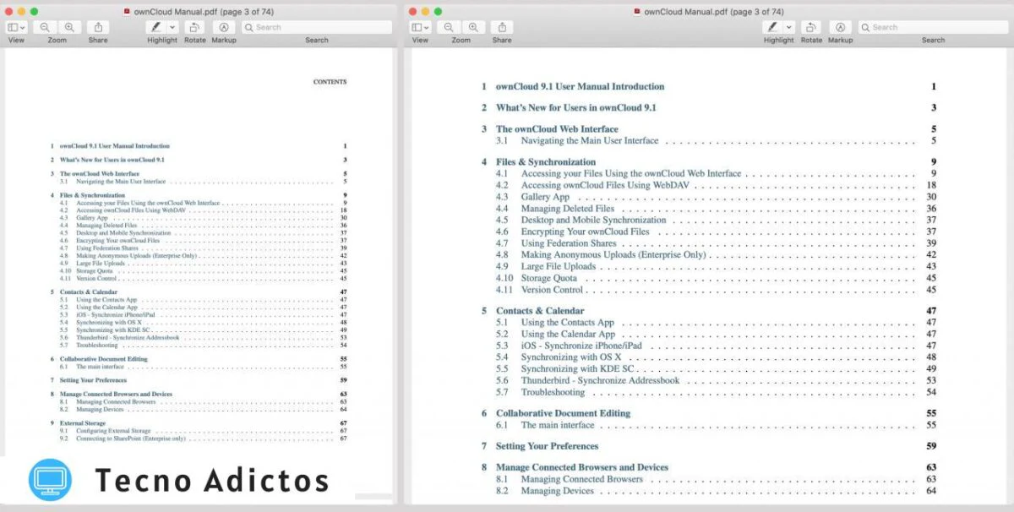
Task: Click 'Storage Quota' entry in right window
Action: click(549, 278)
